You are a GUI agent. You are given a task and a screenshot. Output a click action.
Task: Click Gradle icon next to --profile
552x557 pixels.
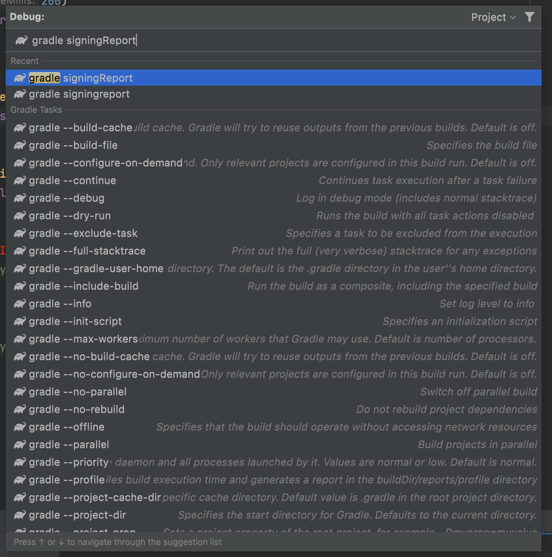coord(20,480)
